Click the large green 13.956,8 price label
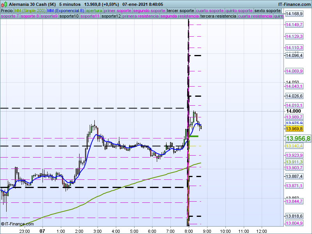The height and width of the screenshot is (234, 312). (298, 138)
